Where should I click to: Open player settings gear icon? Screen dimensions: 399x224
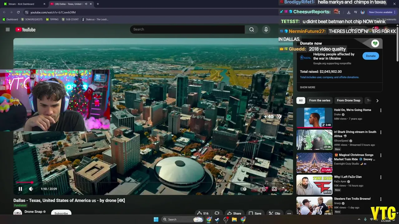coord(264,189)
